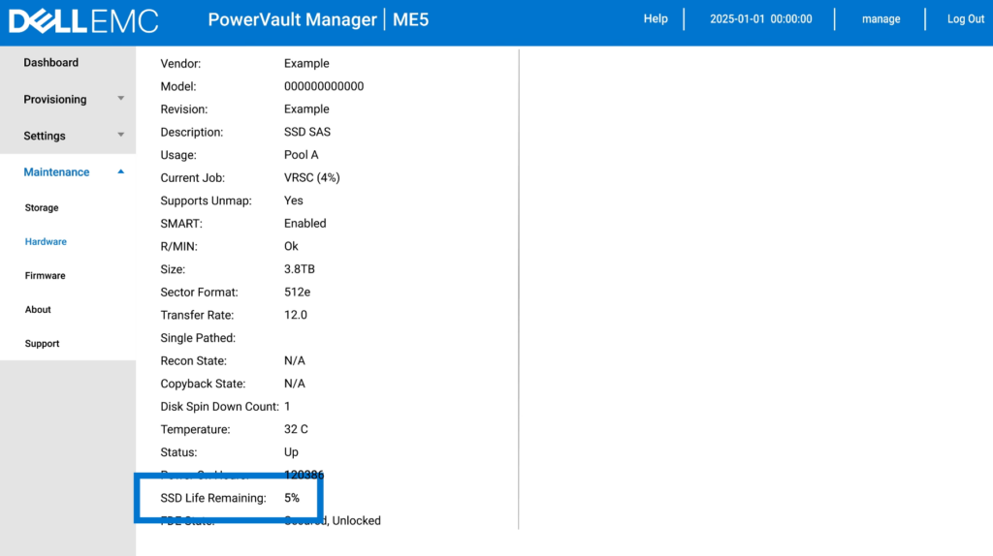The width and height of the screenshot is (993, 556).
Task: Expand the Settings menu arrow
Action: pos(120,136)
